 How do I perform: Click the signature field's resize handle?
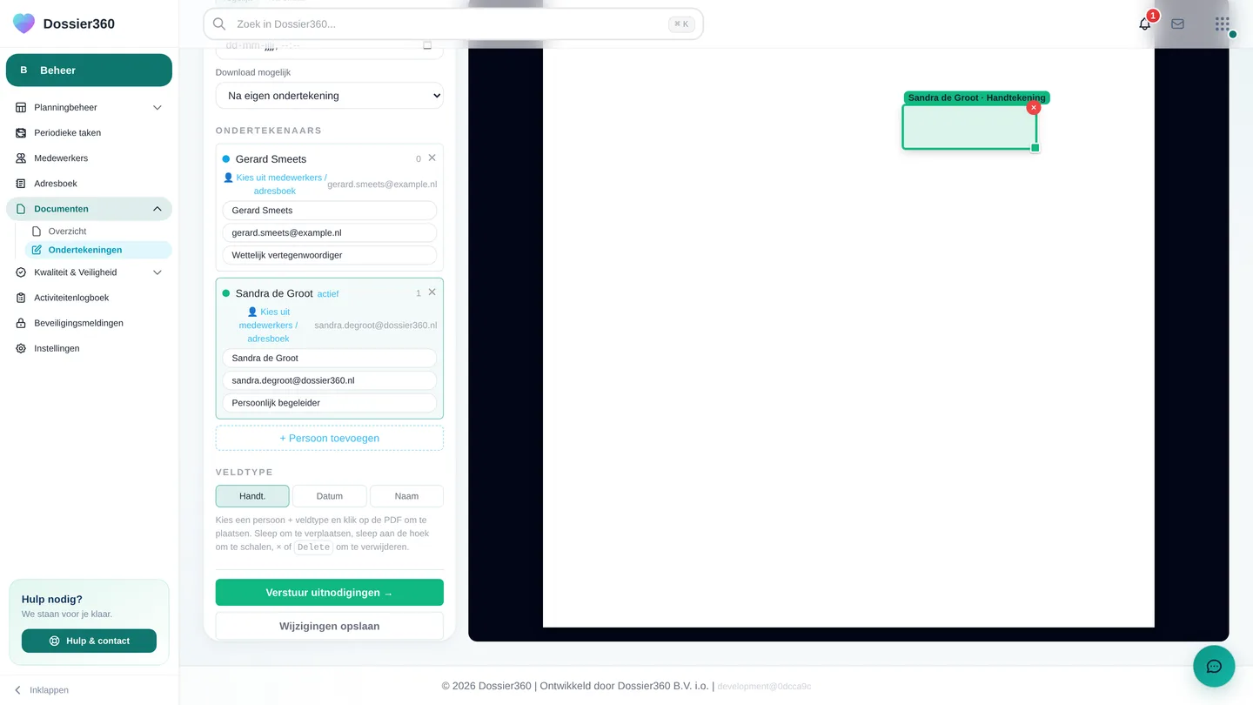1035,148
